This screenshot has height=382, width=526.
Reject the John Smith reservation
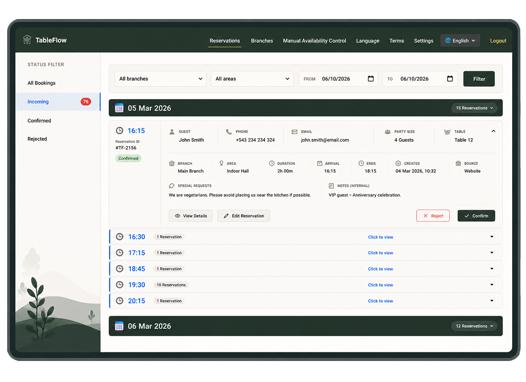(x=433, y=216)
